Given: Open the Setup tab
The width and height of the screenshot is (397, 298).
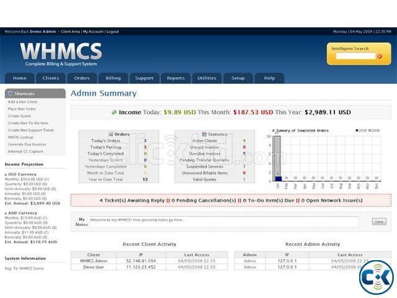Looking at the screenshot, I should 238,78.
